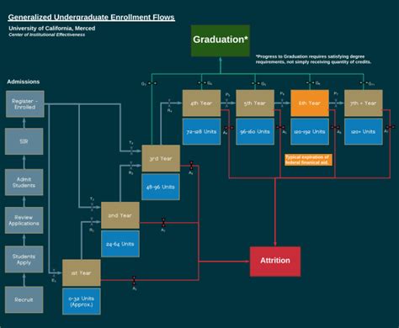399x328 pixels.
Task: Click the G4 graduation valve above 4th Year
Action: [x=201, y=83]
